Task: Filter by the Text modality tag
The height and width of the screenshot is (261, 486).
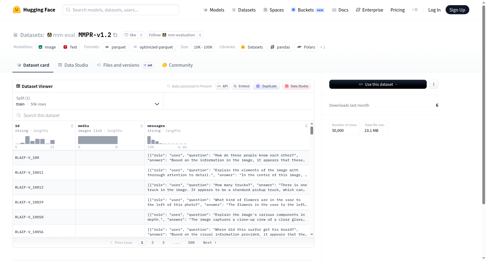Action: pos(70,47)
